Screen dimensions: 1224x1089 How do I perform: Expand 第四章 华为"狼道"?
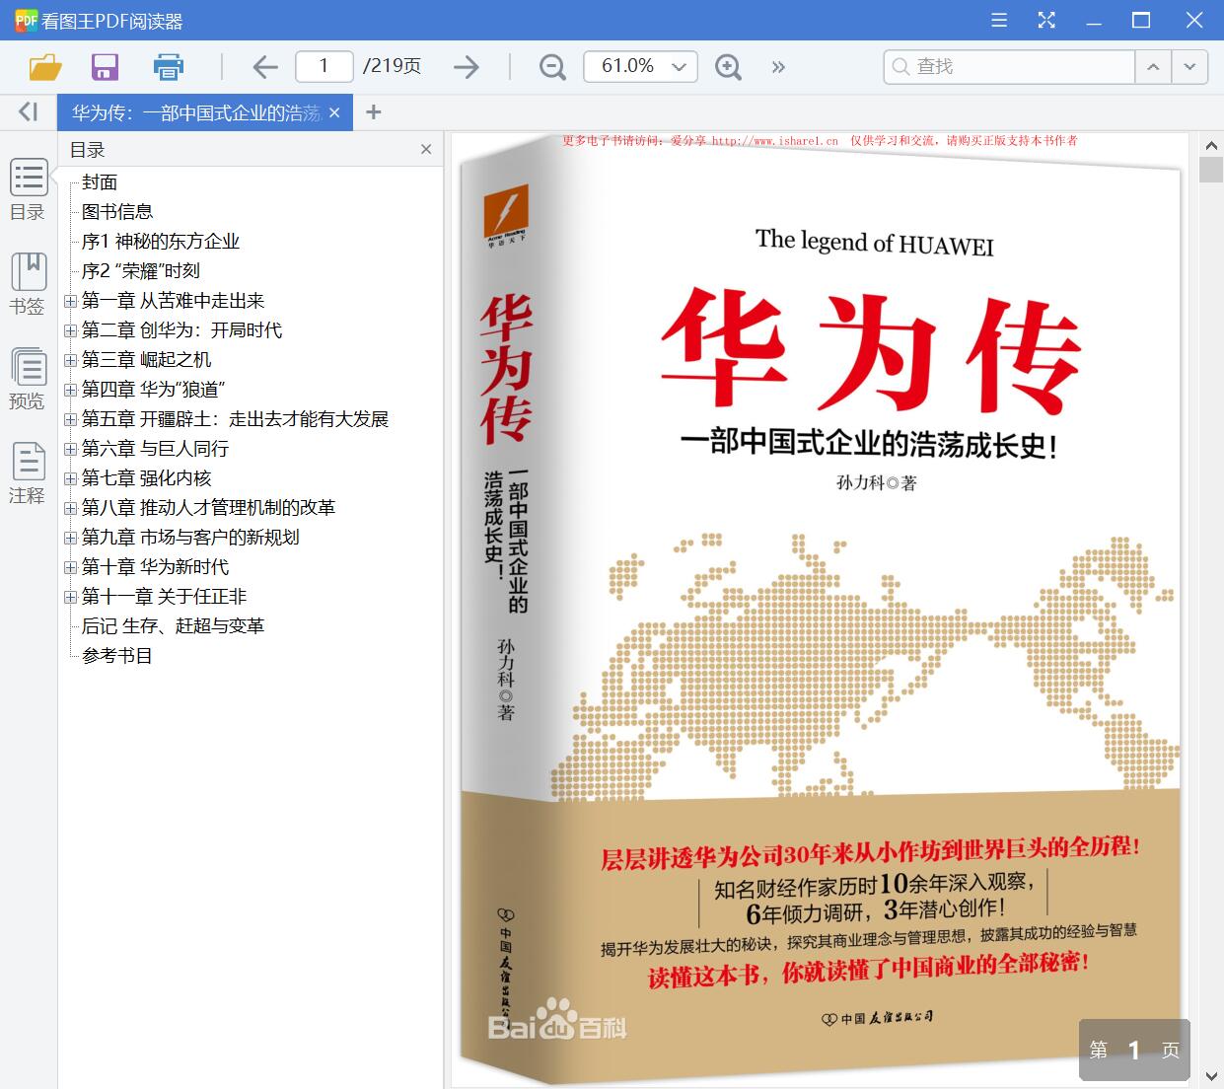click(70, 390)
